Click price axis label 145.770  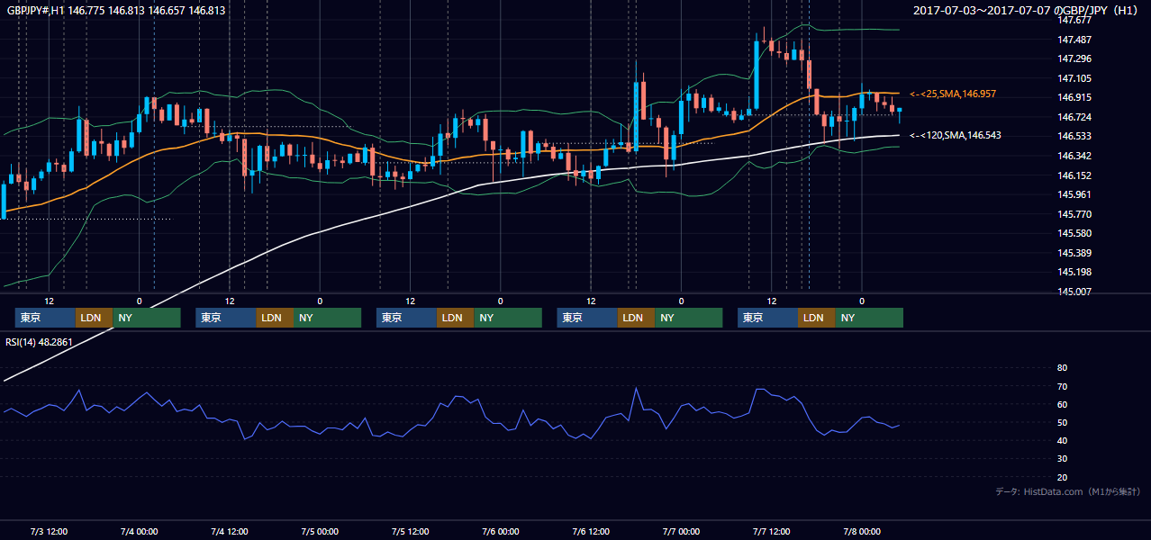[x=1075, y=214]
